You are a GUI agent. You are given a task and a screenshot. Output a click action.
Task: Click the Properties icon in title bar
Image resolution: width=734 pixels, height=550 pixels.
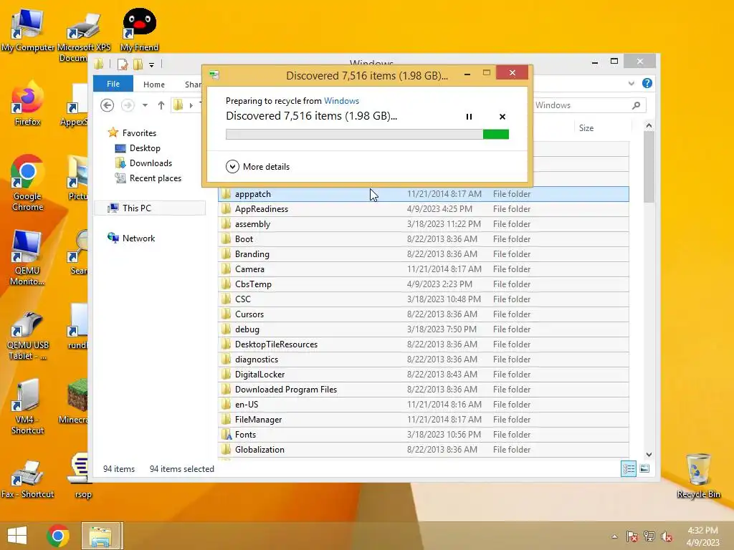point(123,64)
